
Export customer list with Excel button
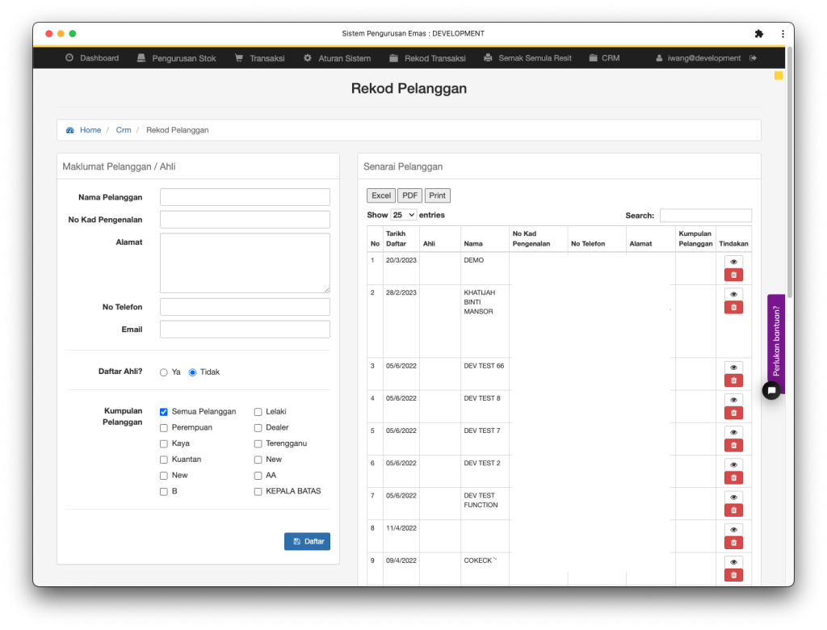click(381, 195)
